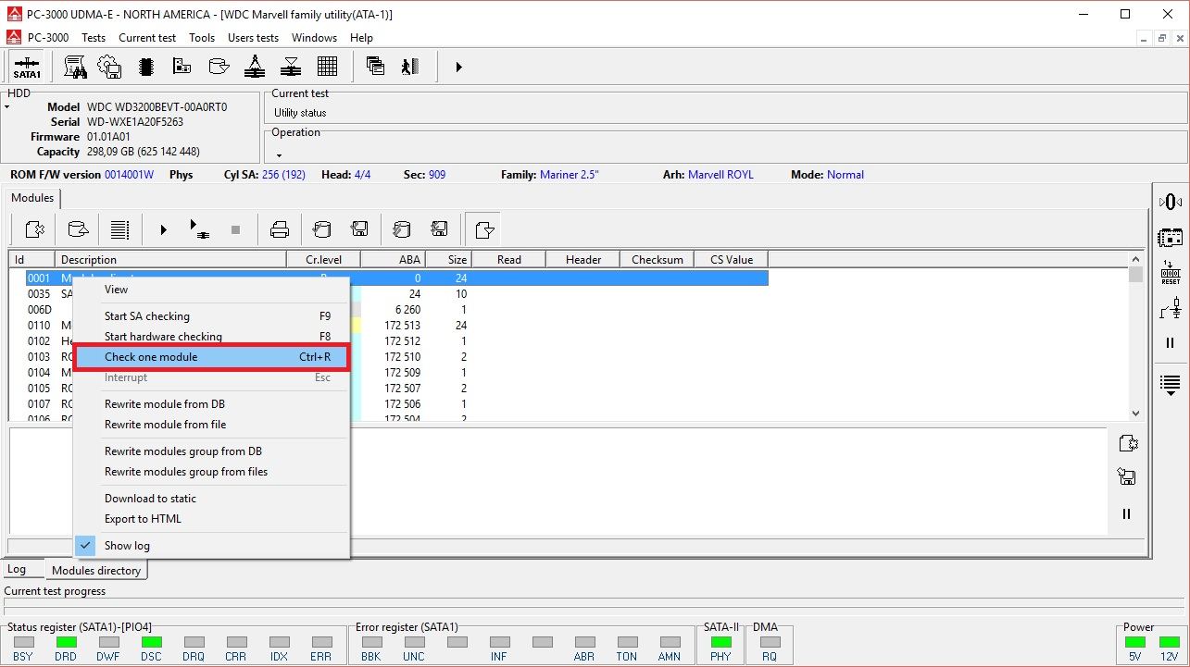
Task: Click the SATA1 port selector icon
Action: [27, 67]
